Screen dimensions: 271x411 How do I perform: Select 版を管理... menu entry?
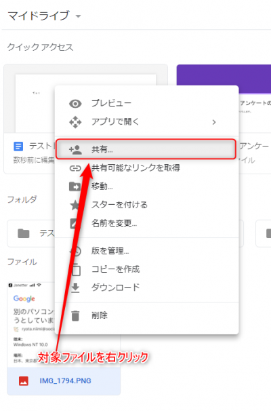point(146,251)
